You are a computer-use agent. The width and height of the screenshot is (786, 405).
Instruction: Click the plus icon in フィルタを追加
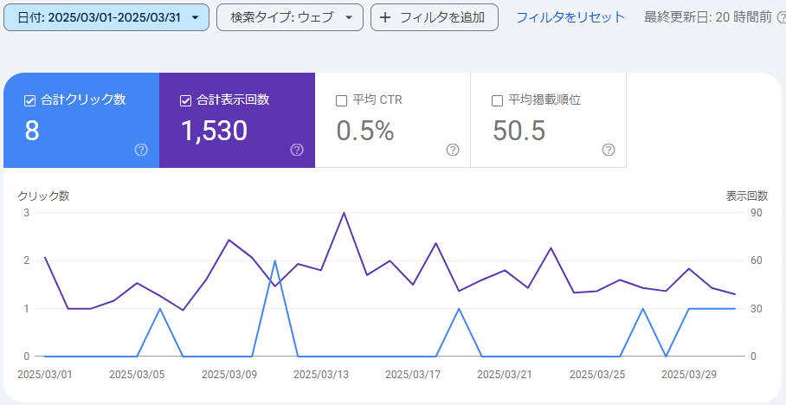(385, 18)
